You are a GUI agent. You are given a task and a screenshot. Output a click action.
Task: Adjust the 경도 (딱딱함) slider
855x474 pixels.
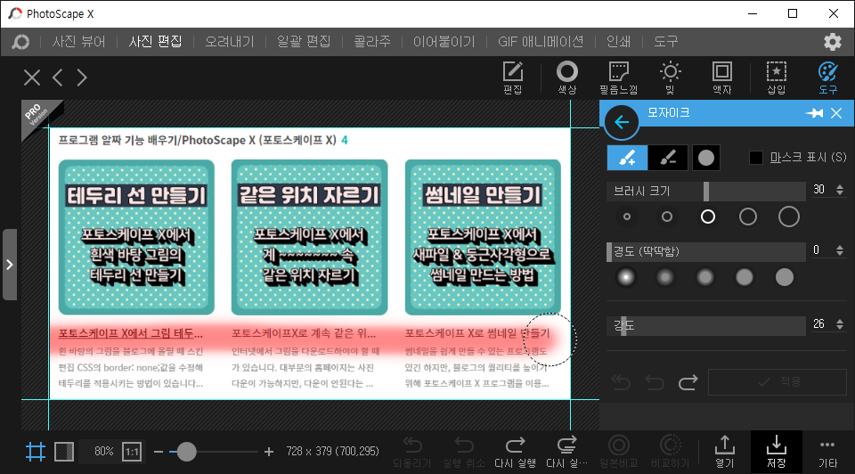pyautogui.click(x=706, y=251)
